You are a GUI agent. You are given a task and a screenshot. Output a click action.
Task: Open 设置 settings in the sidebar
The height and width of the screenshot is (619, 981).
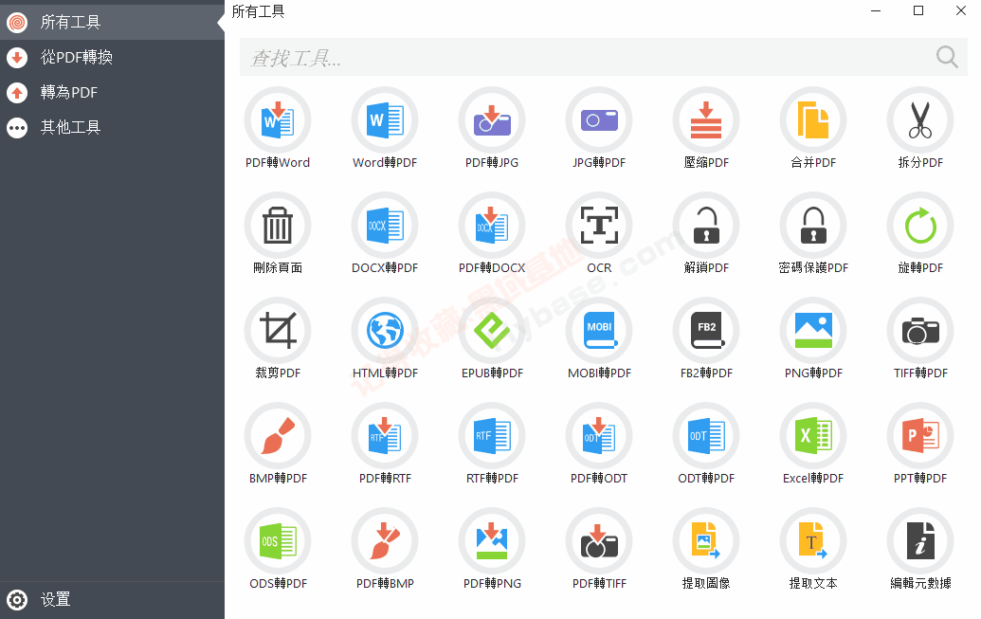(112, 600)
